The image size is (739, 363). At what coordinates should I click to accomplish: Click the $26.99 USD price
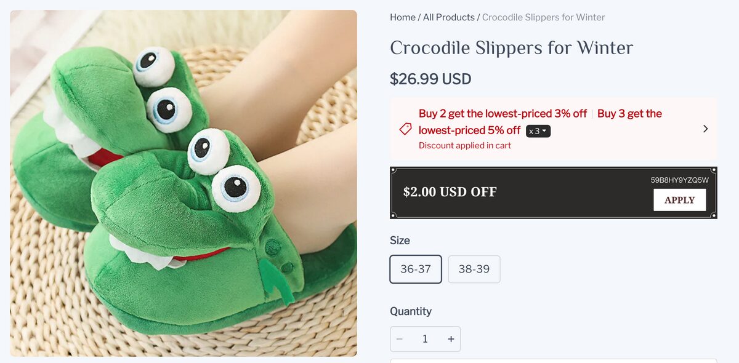(430, 79)
